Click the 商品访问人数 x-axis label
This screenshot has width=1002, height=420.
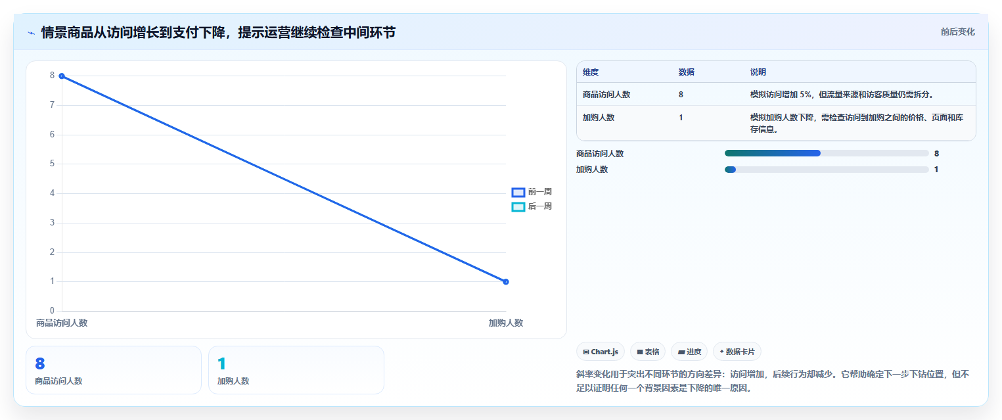coord(62,323)
